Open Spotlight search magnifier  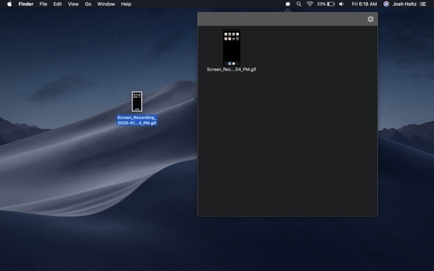pyautogui.click(x=299, y=4)
